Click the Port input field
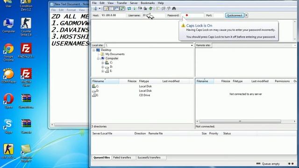The width and height of the screenshot is (299, 168). (x=219, y=15)
